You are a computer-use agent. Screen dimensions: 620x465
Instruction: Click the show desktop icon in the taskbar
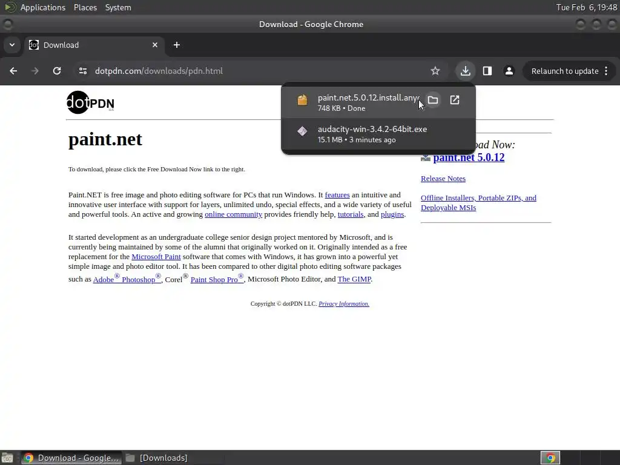coord(7,458)
